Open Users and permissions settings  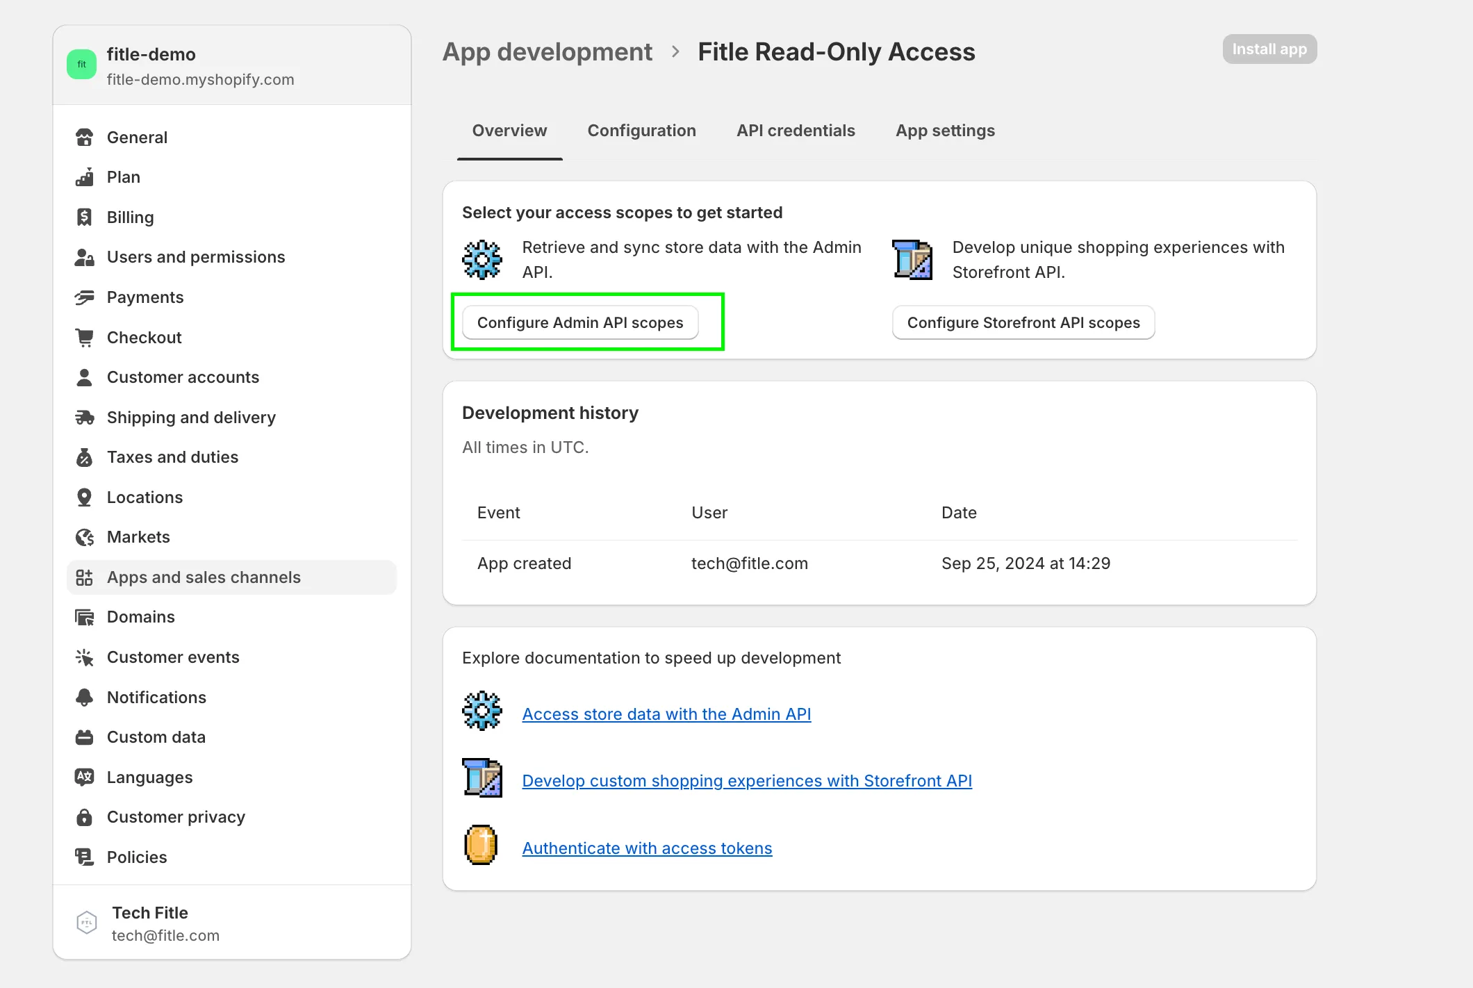231,257
